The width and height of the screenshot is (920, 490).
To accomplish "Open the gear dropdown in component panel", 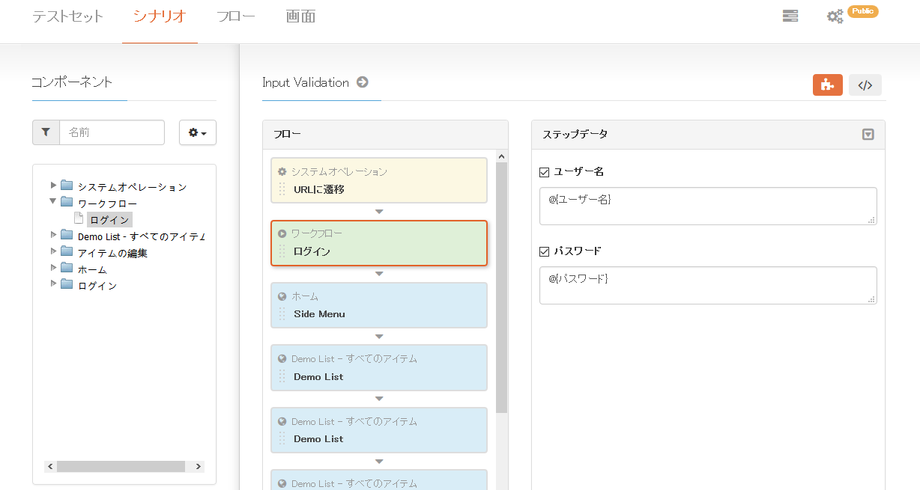I will (x=198, y=132).
